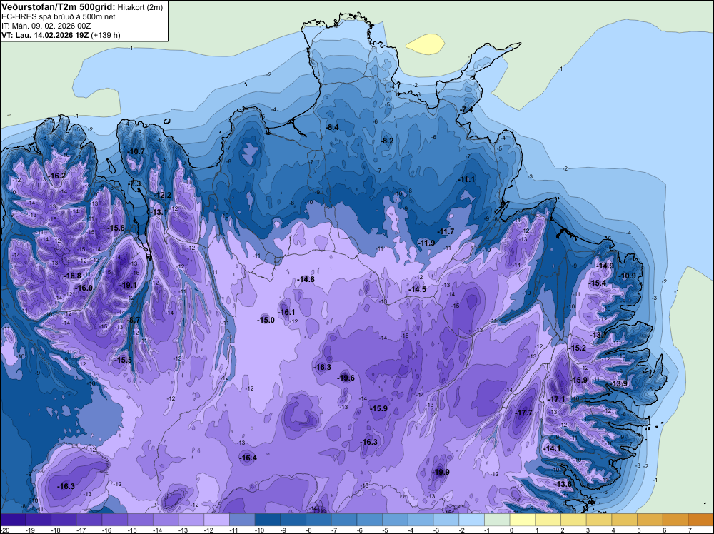Click the legend swatch labeled -10
Viewport: 714px width, 534px height.
tap(268, 520)
